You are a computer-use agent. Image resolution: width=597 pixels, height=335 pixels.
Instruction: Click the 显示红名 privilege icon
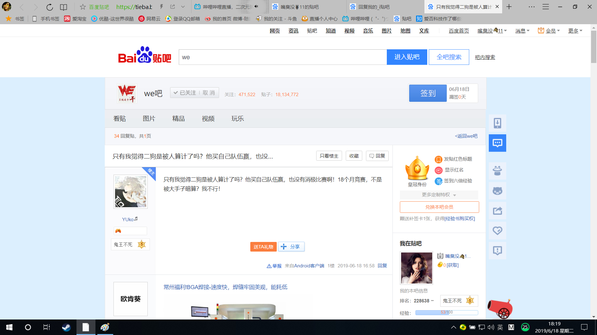pyautogui.click(x=438, y=170)
